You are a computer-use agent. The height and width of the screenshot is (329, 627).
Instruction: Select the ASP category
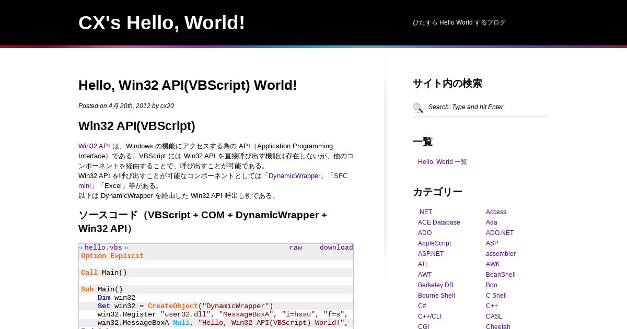click(492, 243)
